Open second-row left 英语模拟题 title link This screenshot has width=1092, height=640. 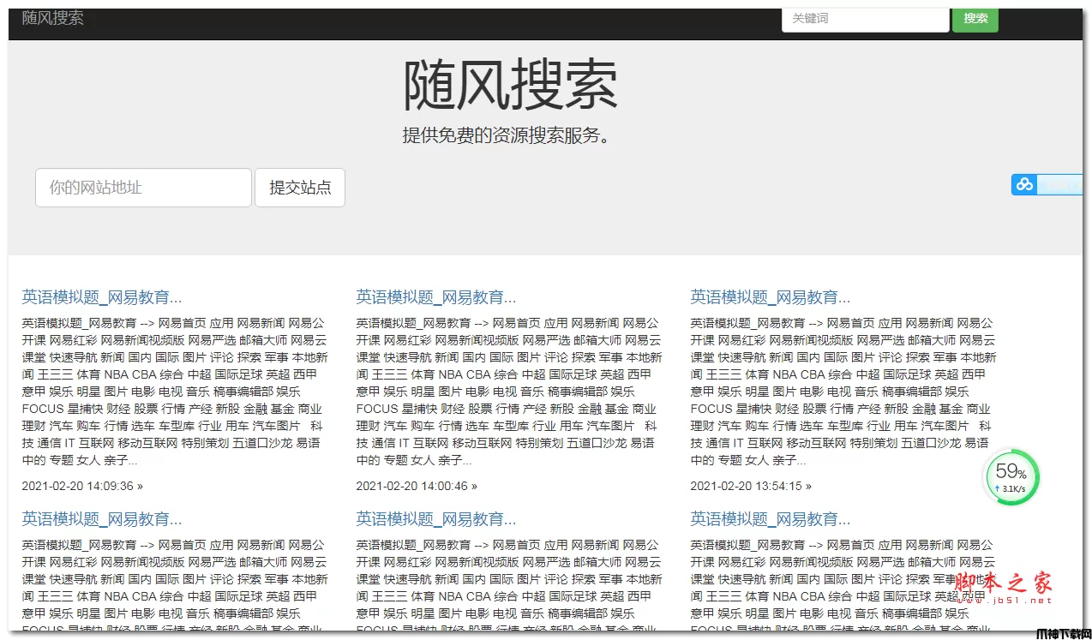[102, 519]
